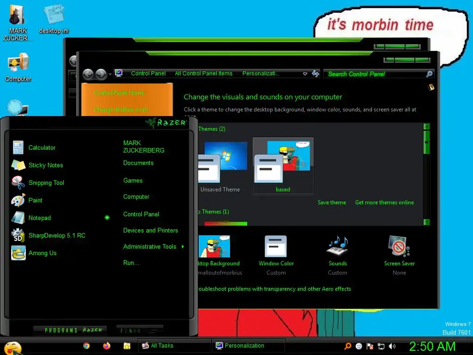Open the help icon in Personalization
473x355 pixels.
pos(431,87)
